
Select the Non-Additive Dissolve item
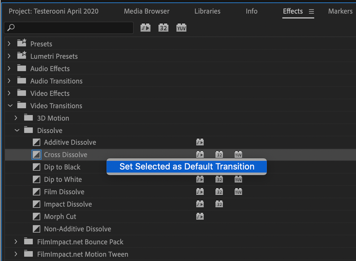tap(77, 229)
